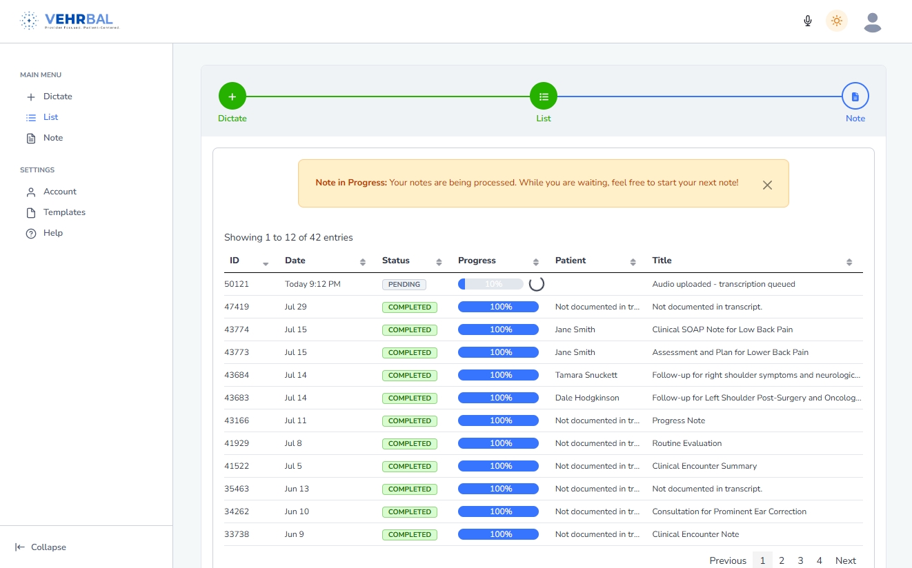Go to page 2 of entries
The height and width of the screenshot is (568, 912).
tap(782, 560)
